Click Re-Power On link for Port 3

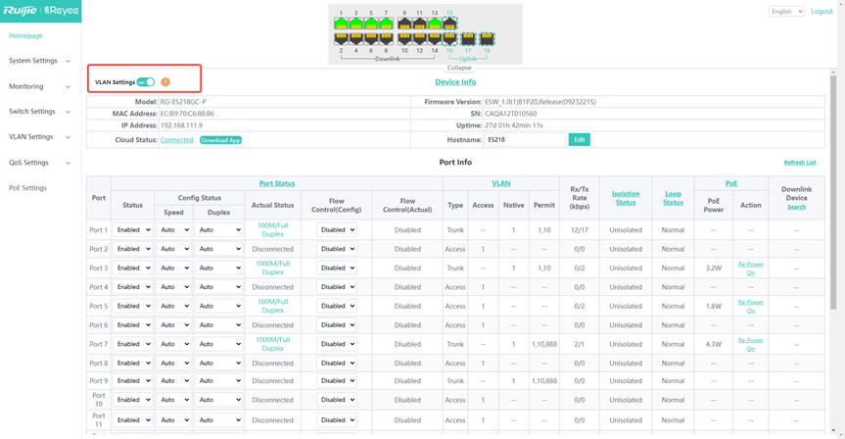(x=750, y=268)
